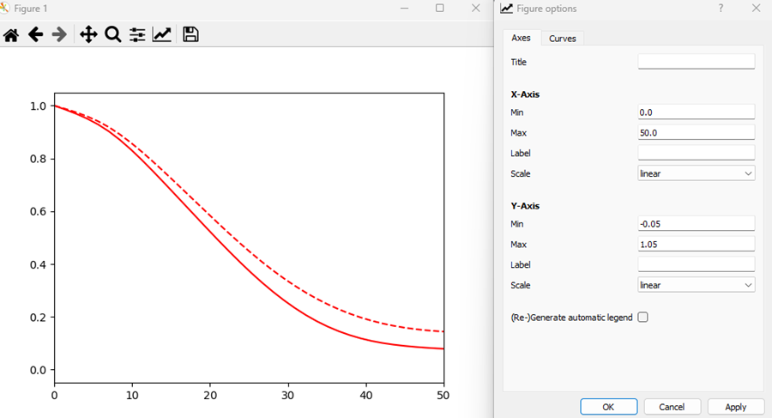772x418 pixels.
Task: Go back to previous view arrow
Action: (x=35, y=34)
